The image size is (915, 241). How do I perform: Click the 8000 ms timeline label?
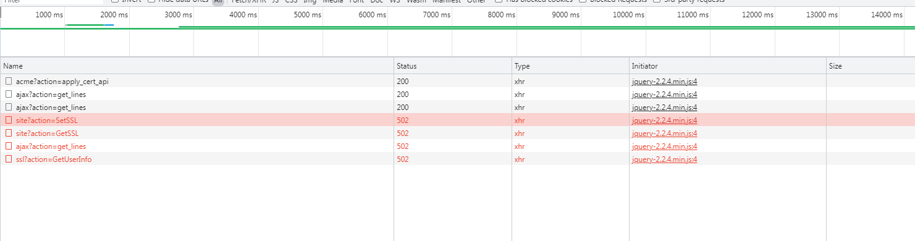pyautogui.click(x=501, y=15)
